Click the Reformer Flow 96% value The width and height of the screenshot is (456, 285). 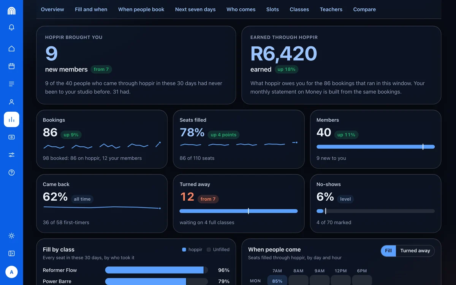224,270
